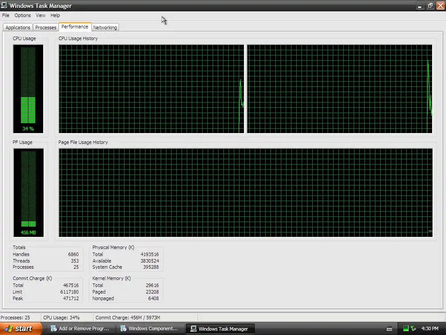Close the Task Manager window

440,5
